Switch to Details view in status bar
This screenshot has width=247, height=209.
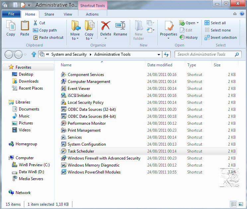coord(233,204)
